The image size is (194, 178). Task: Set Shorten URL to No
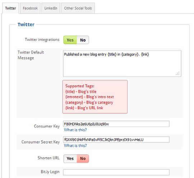click(x=83, y=159)
